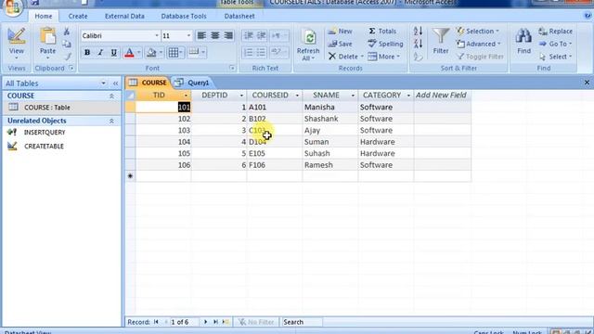The height and width of the screenshot is (334, 594).
Task: Open the Go To dropdown
Action: [555, 44]
